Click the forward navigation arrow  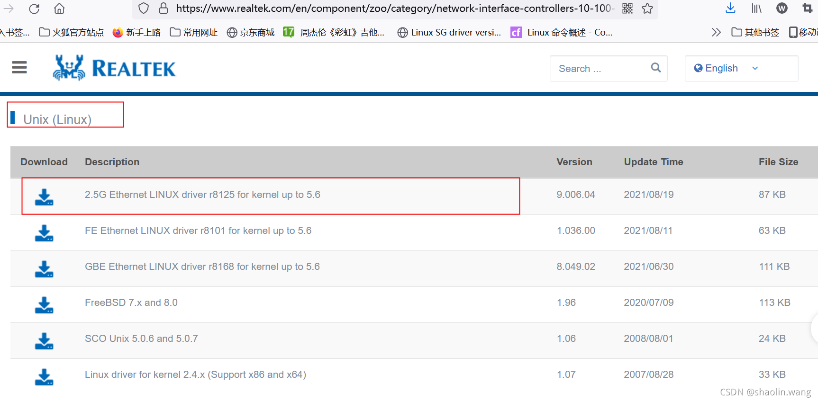[x=9, y=9]
